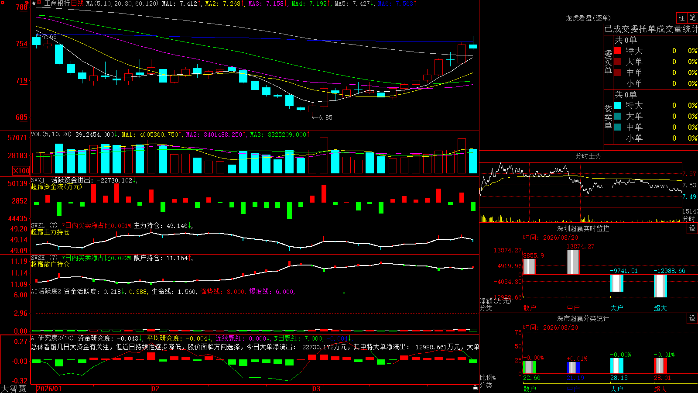Image resolution: width=698 pixels, height=393 pixels.
Task: Click the dark red 中单 buy order swatch
Action: point(618,72)
